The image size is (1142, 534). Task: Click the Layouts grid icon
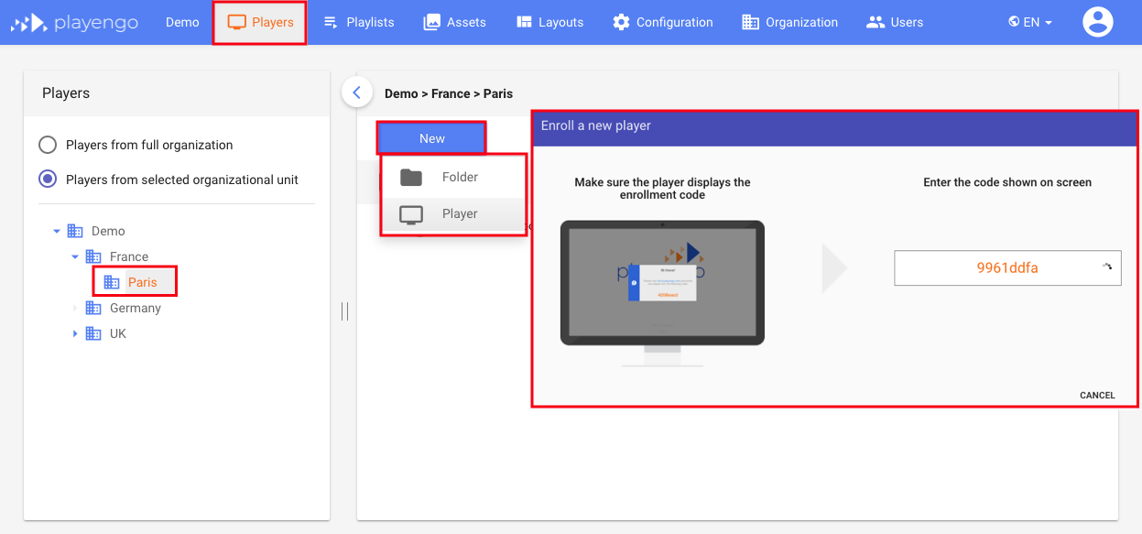(524, 22)
